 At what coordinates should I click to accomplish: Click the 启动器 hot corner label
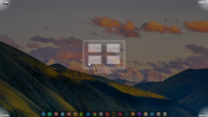tap(6, 2)
